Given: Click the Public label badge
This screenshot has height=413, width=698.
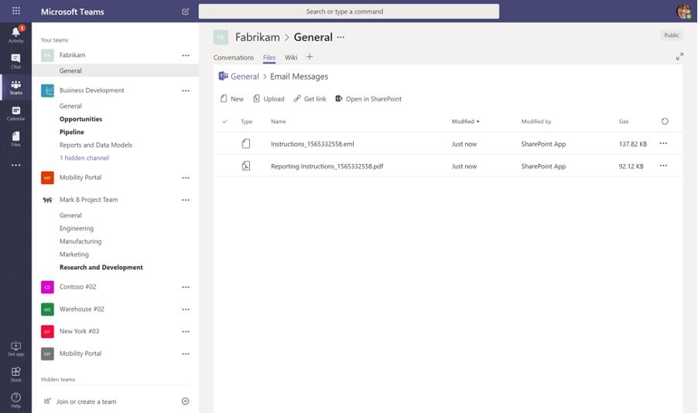Looking at the screenshot, I should coord(671,35).
